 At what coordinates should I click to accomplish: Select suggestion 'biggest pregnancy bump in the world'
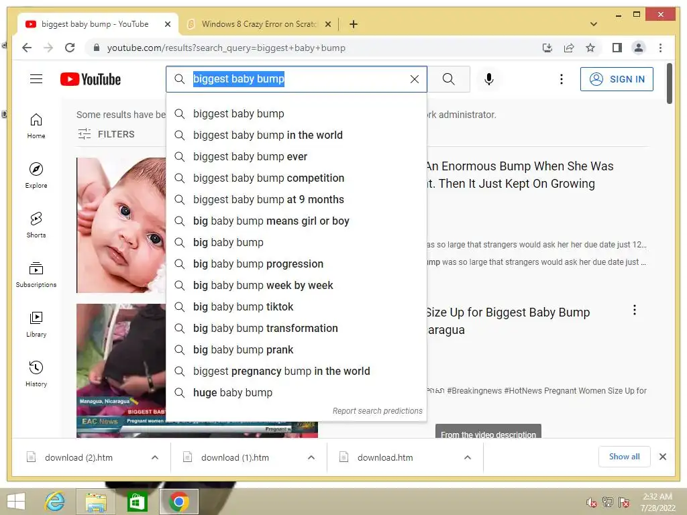point(296,371)
